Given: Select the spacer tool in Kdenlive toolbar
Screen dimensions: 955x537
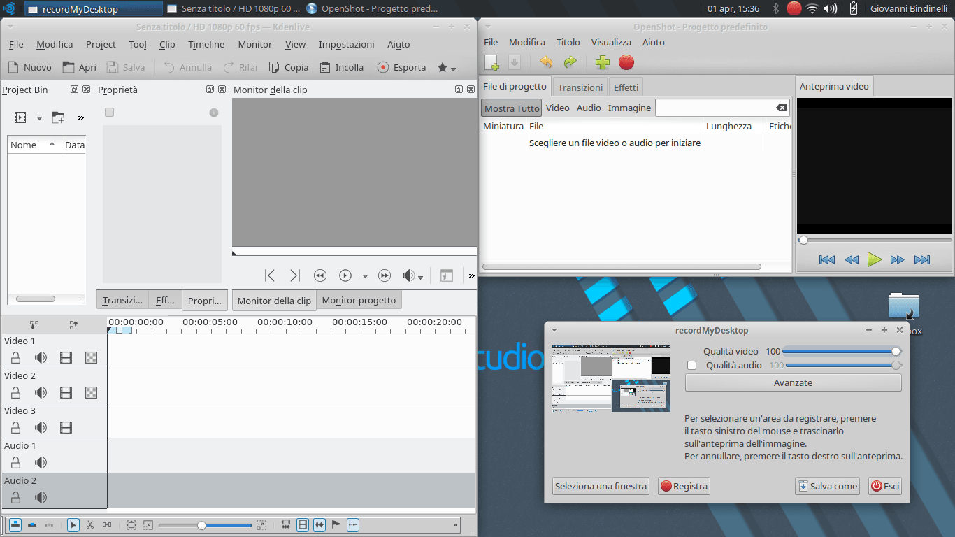Looking at the screenshot, I should coord(107,524).
